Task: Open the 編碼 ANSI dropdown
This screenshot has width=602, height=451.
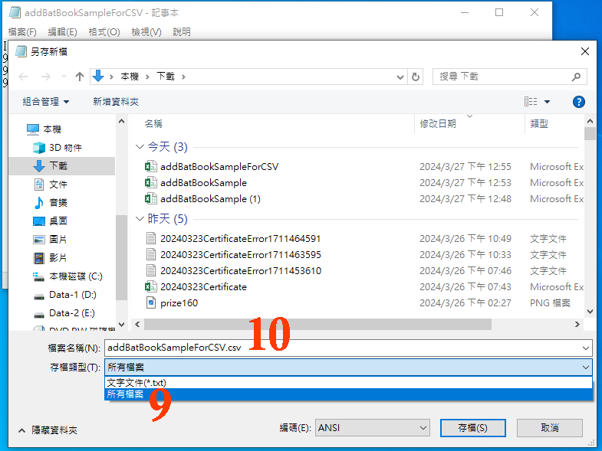Action: 373,428
